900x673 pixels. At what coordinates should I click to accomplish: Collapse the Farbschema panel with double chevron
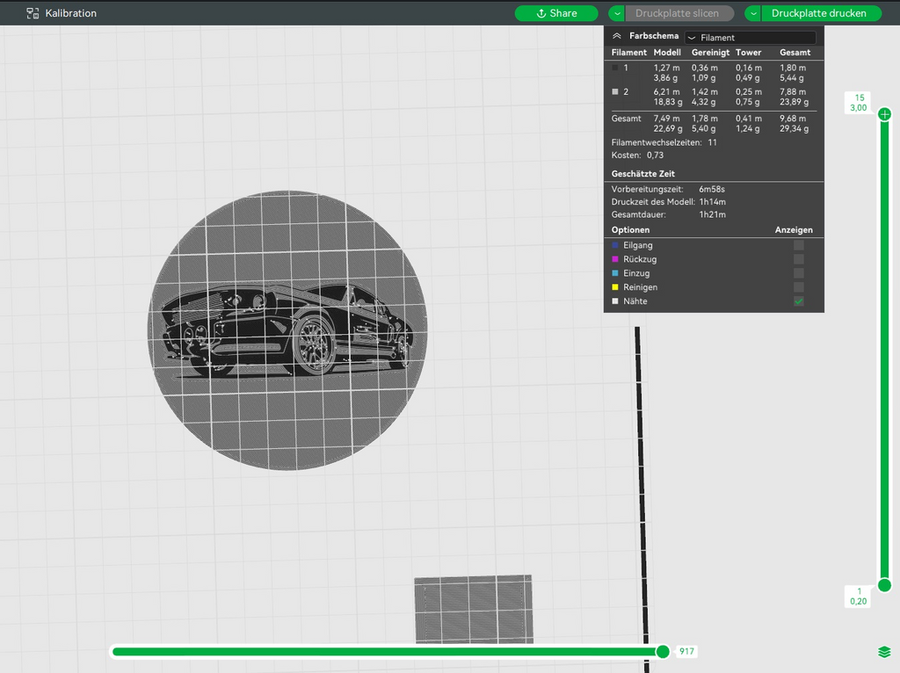pos(616,36)
